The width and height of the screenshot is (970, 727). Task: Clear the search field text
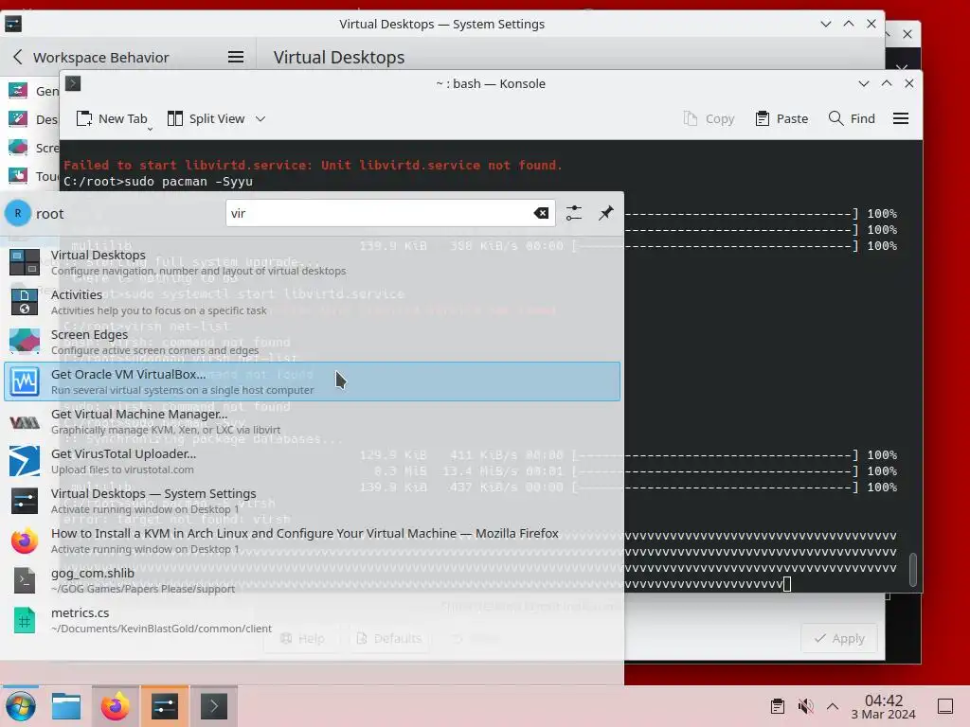click(x=541, y=213)
